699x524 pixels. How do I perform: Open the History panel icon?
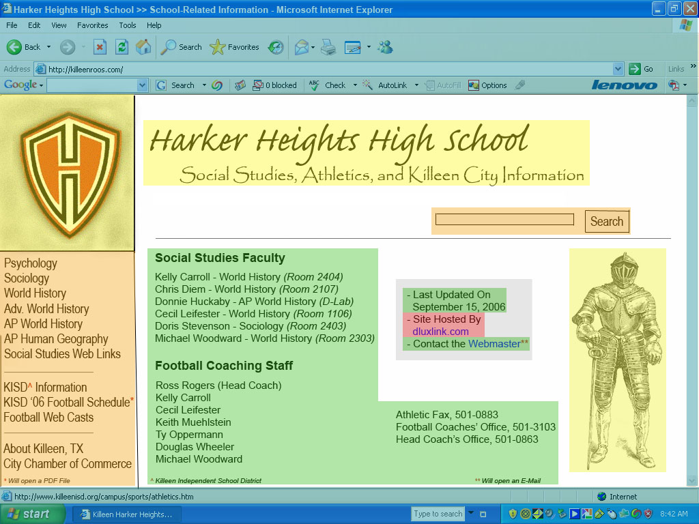pos(276,47)
